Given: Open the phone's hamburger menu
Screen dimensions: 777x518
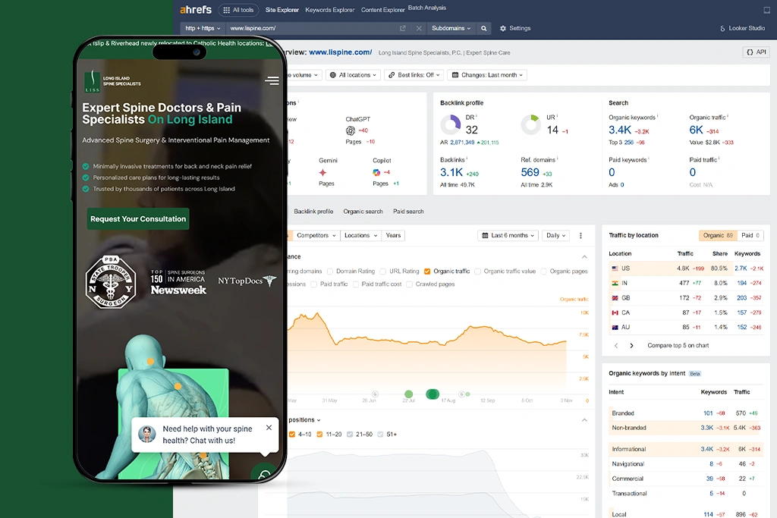Looking at the screenshot, I should [x=272, y=80].
